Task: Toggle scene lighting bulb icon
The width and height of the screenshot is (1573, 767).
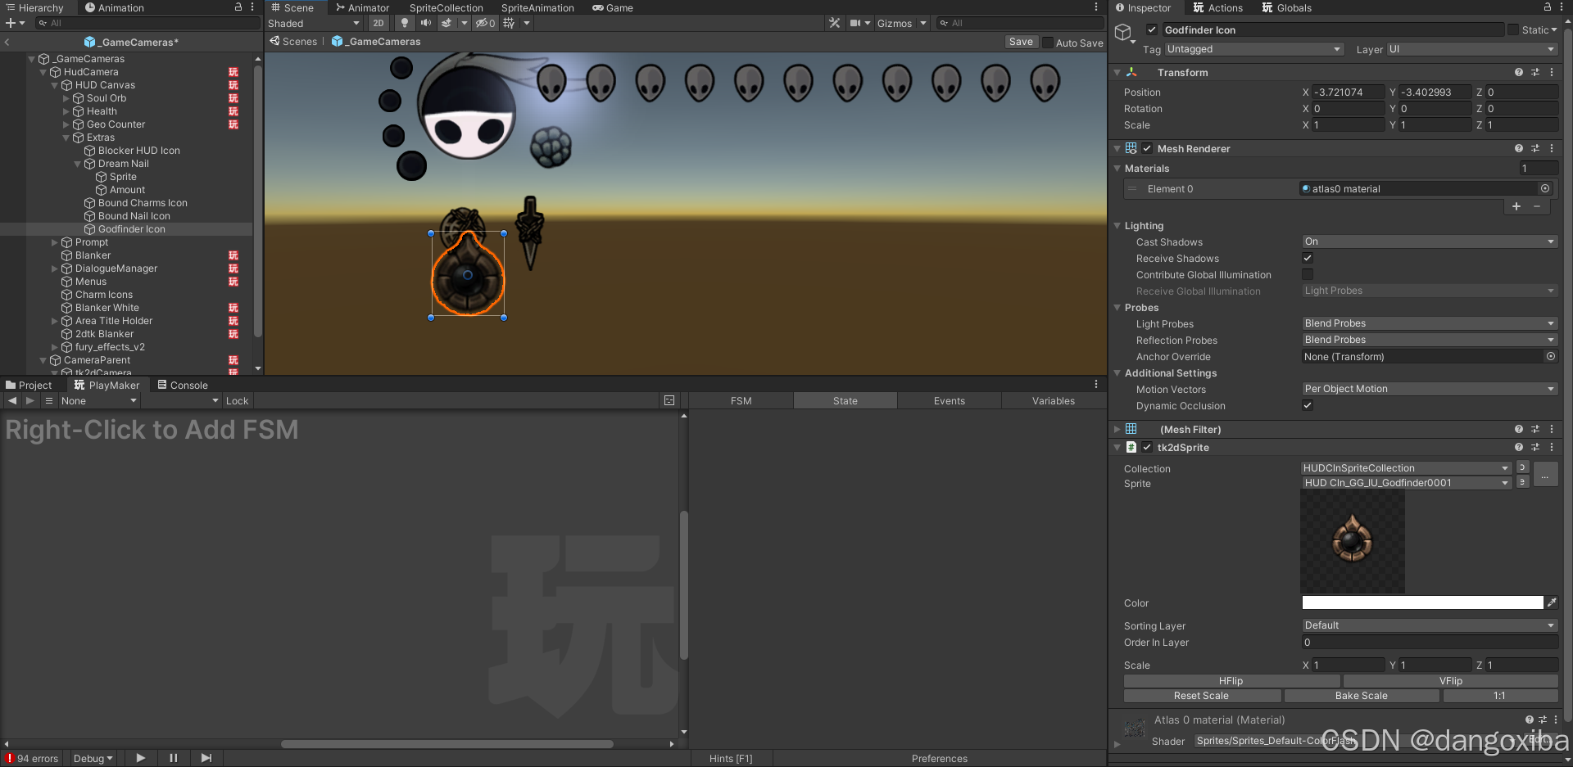Action: coord(405,23)
